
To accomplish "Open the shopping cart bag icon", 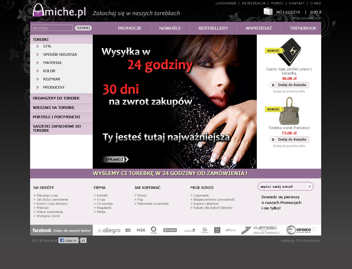I will point(268,12).
